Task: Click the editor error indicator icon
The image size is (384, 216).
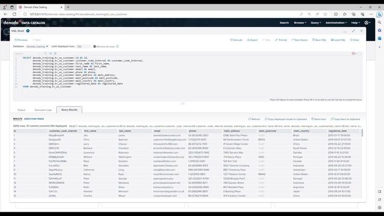Action: click(353, 53)
